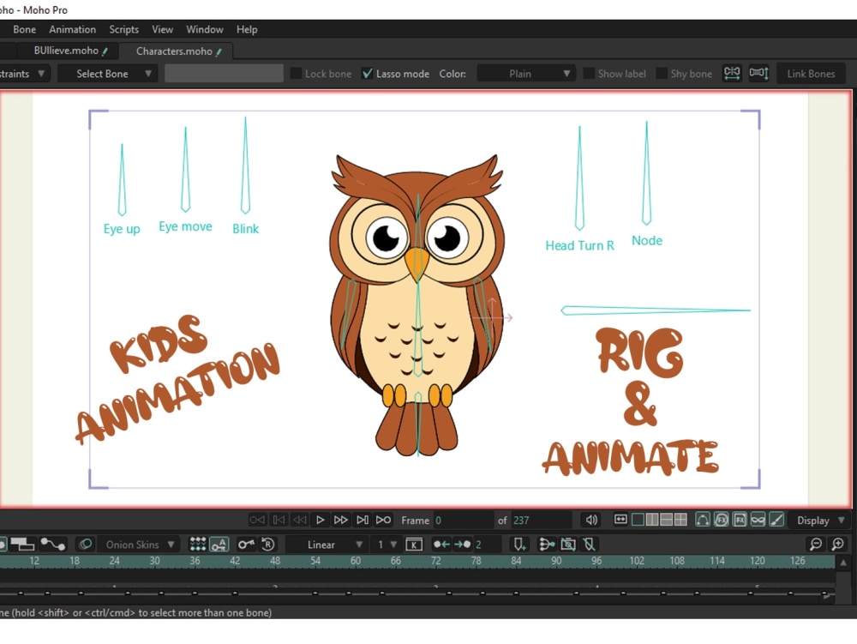Open the Animation menu
Screen dimensions: 857x644
point(72,29)
